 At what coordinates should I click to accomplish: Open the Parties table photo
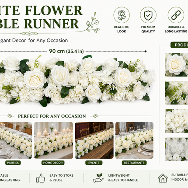pyautogui.click(x=16, y=140)
